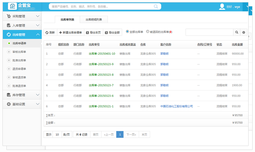Select the 全部出库单 radio button
This screenshot has width=255, height=152.
[127, 31]
